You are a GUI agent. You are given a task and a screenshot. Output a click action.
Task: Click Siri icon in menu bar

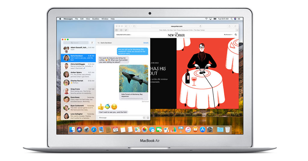[x=235, y=19]
